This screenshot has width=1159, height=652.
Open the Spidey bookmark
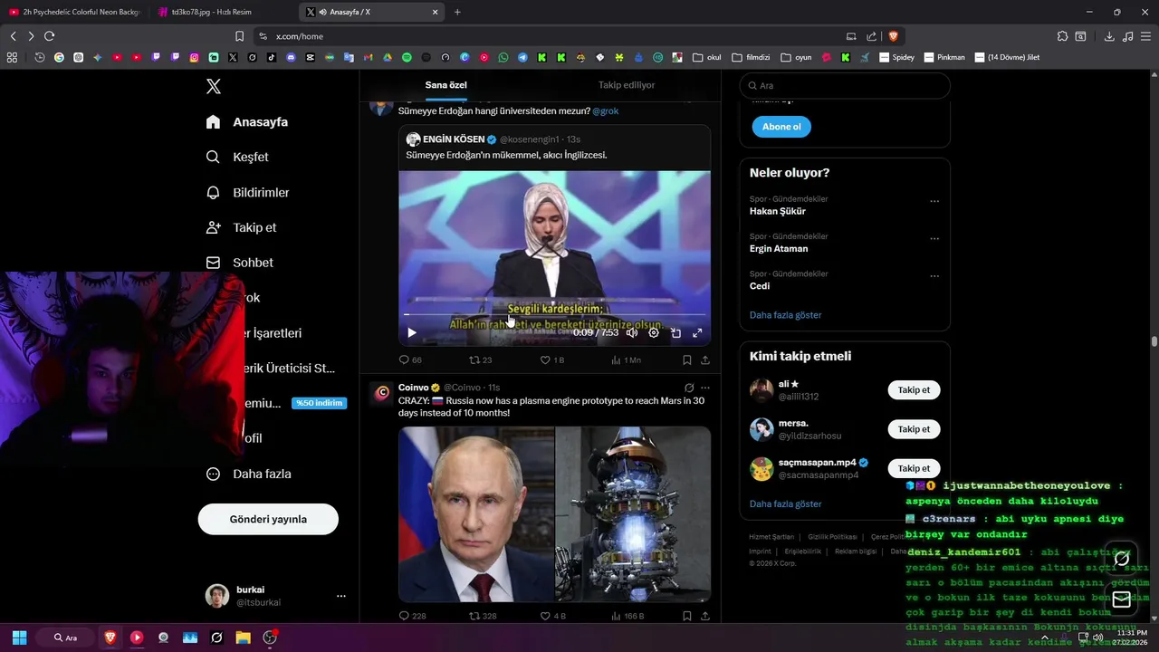point(897,57)
